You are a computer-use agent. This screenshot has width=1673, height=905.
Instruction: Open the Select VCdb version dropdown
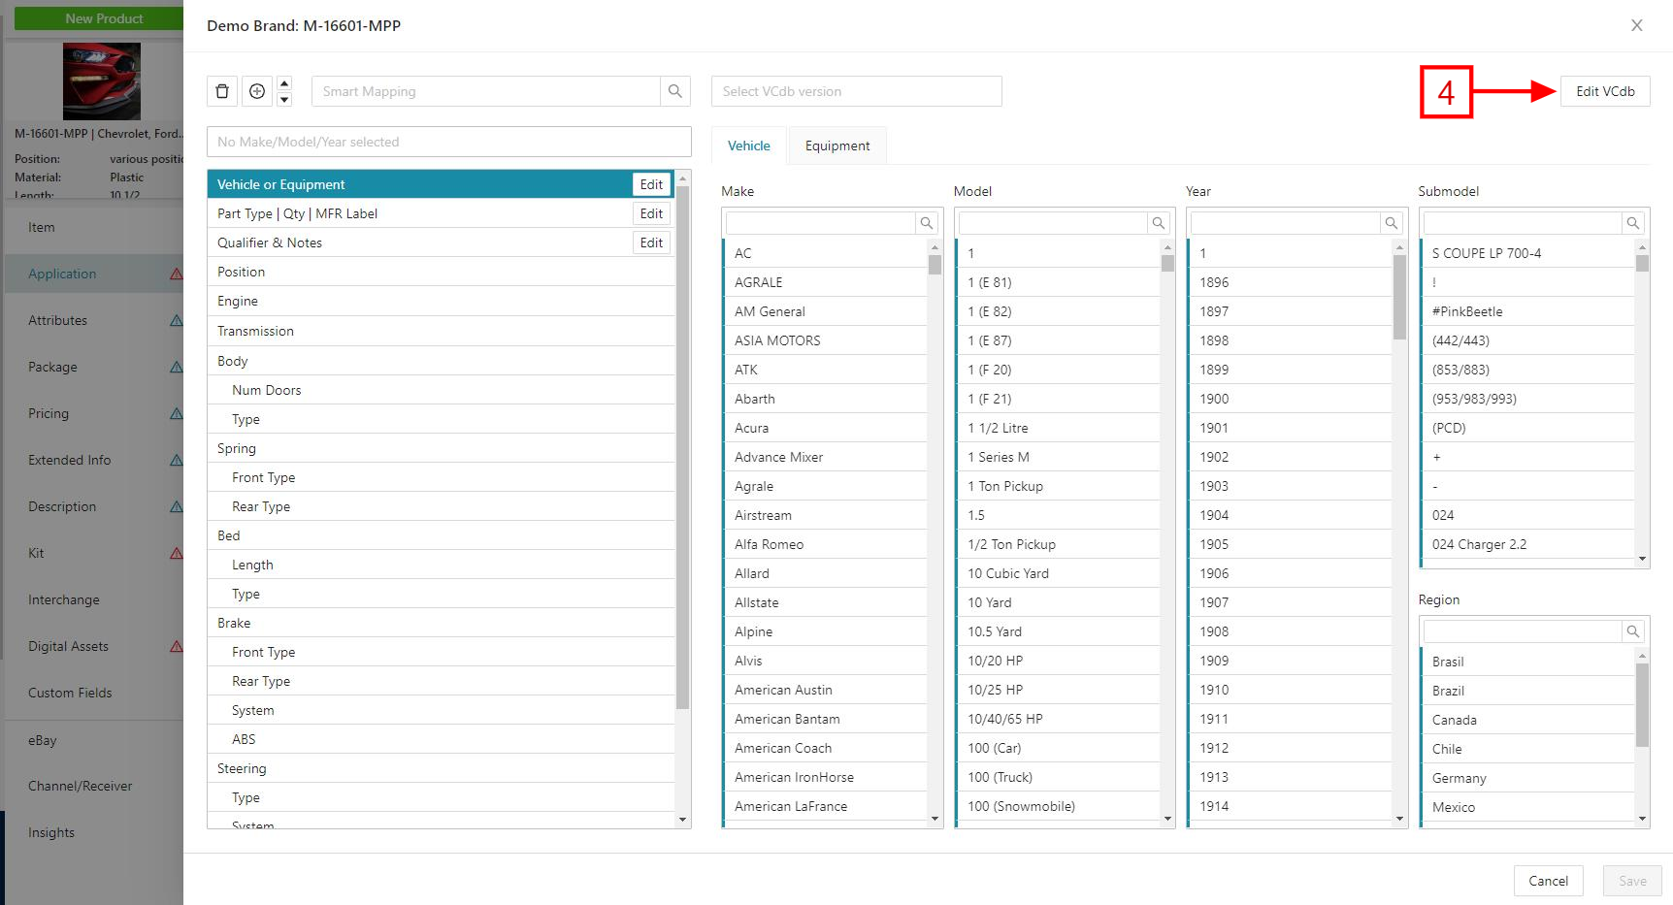coord(857,91)
